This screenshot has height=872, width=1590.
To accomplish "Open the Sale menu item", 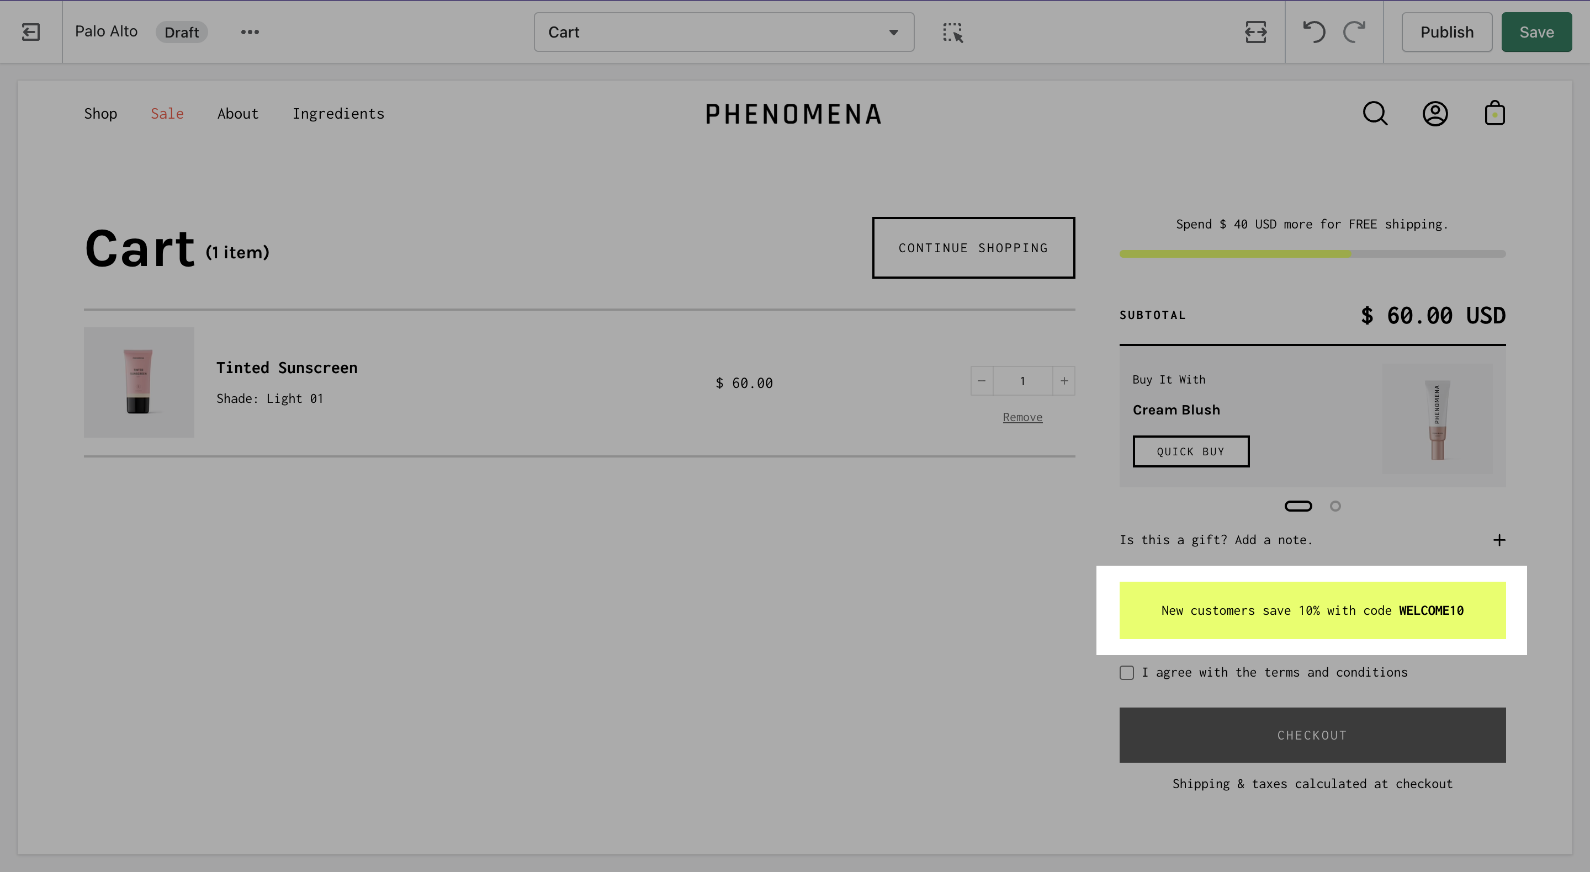I will point(167,114).
